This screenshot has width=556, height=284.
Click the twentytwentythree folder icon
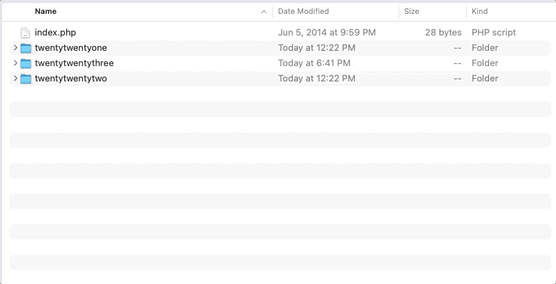[x=26, y=63]
